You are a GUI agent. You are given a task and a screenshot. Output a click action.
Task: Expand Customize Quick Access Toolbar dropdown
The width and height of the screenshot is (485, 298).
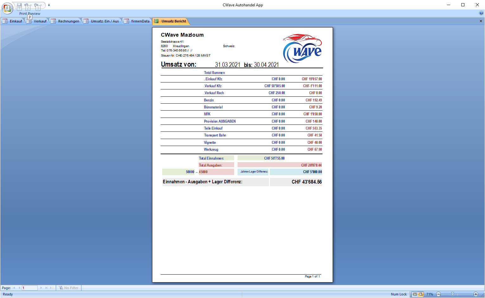(x=49, y=5)
